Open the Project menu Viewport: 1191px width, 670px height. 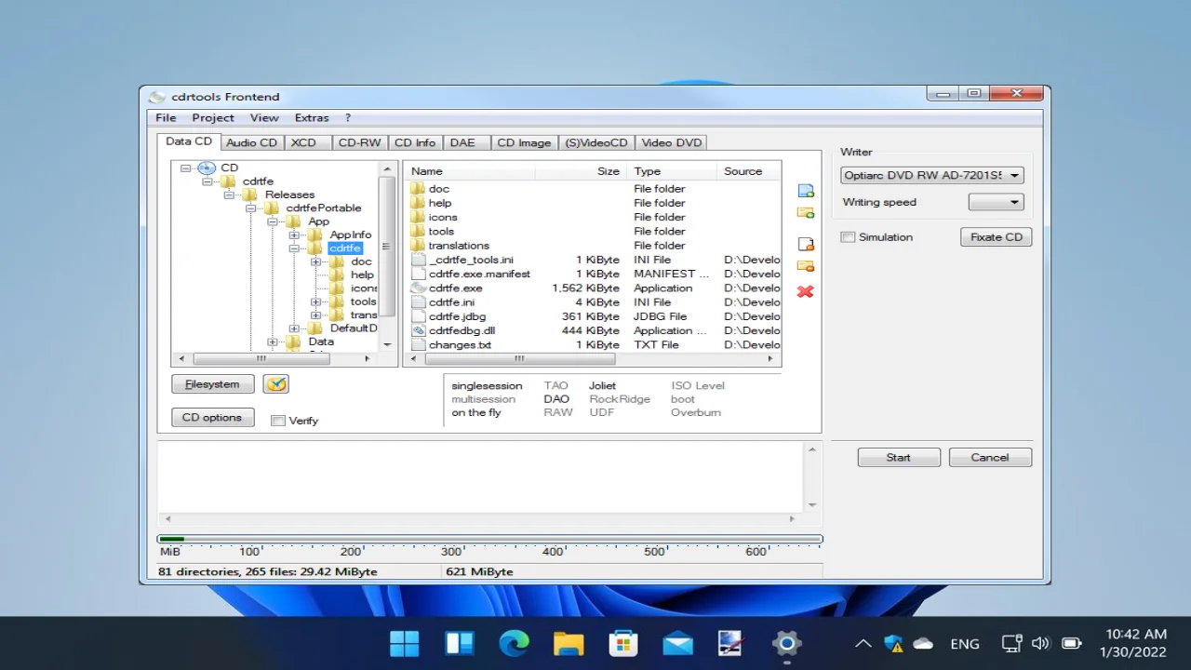pos(213,118)
